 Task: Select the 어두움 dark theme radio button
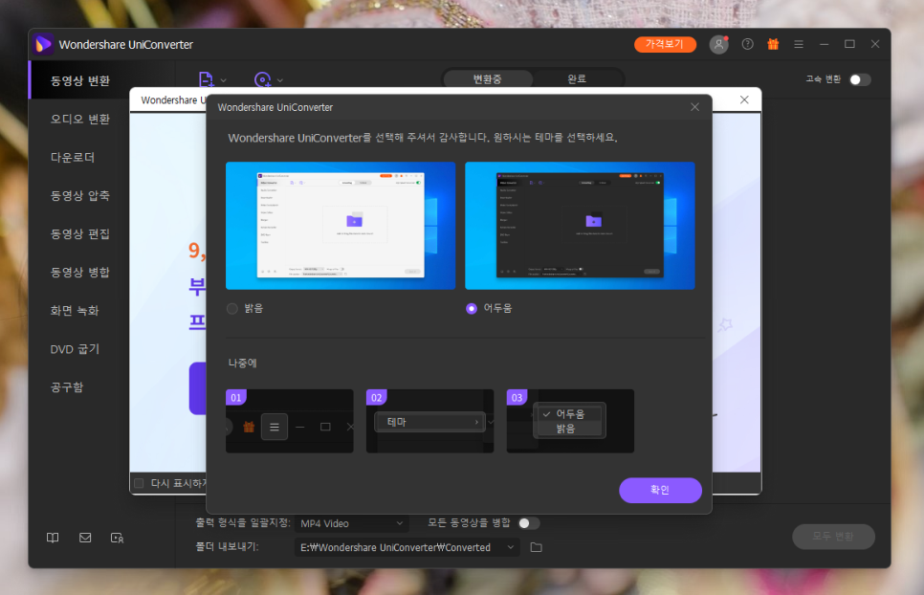pyautogui.click(x=472, y=309)
